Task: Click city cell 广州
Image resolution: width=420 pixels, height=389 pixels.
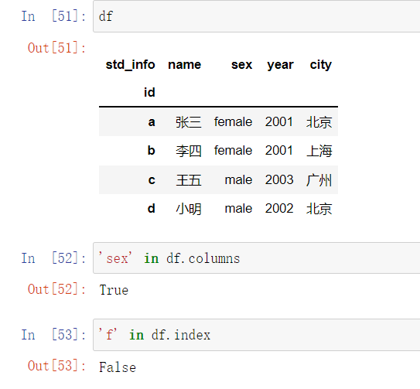Action: [319, 179]
